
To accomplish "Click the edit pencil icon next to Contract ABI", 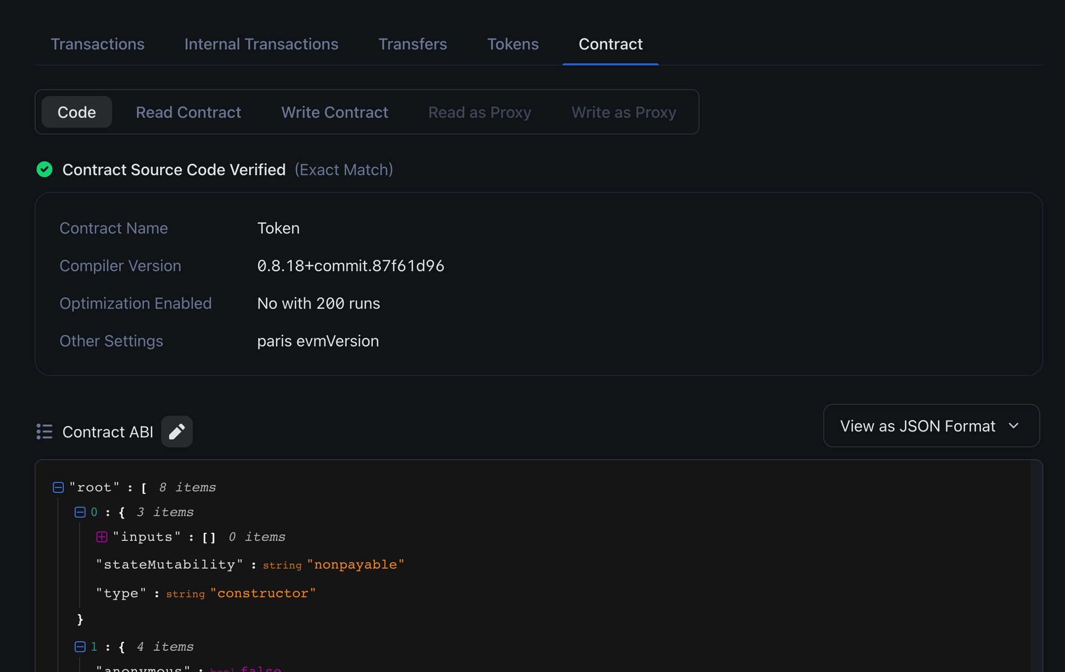I will [x=177, y=432].
